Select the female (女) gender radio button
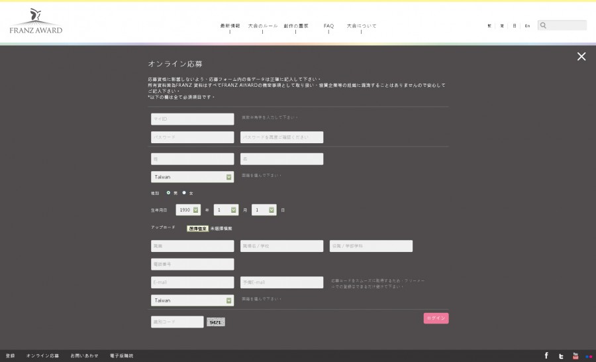Viewport: 596px width, 362px height. [x=184, y=193]
